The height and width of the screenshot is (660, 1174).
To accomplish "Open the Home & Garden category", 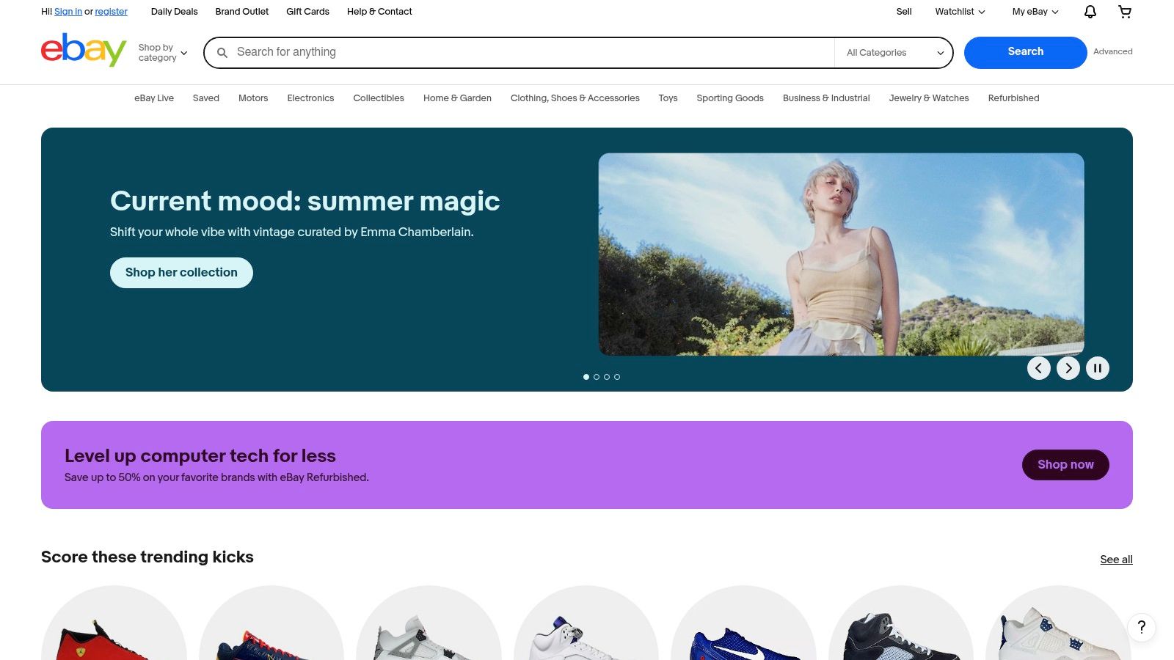I will pyautogui.click(x=457, y=98).
